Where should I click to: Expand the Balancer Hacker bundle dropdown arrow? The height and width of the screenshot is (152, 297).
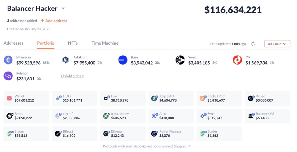(x=63, y=8)
